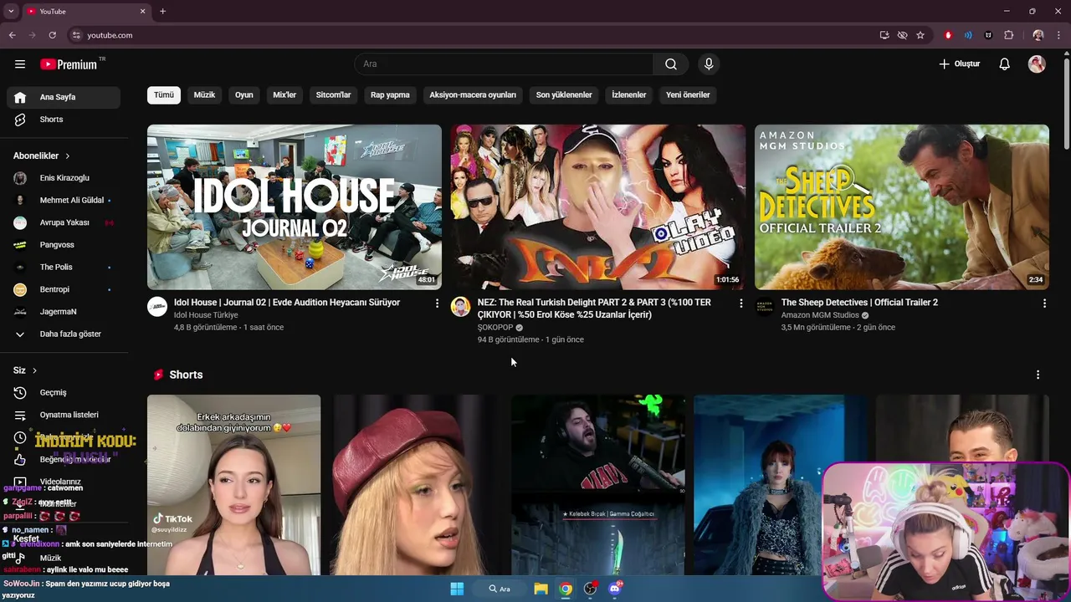Select the Sitcom'lar filter chip

tap(333, 94)
